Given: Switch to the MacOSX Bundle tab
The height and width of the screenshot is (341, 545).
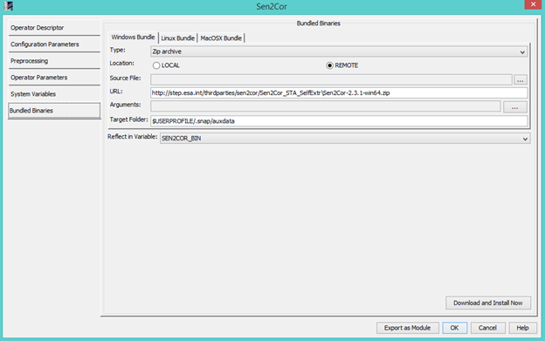Looking at the screenshot, I should point(221,38).
